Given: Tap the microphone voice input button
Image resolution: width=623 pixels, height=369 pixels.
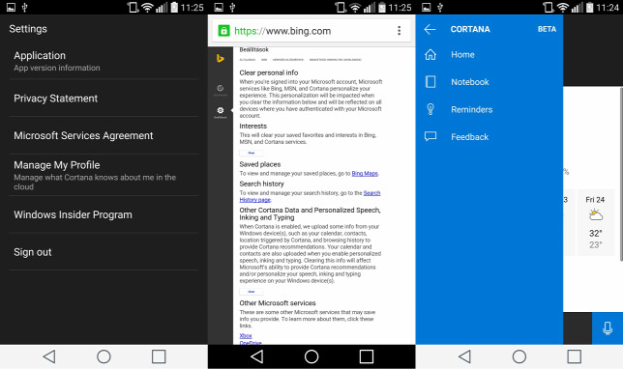Looking at the screenshot, I should 608,328.
